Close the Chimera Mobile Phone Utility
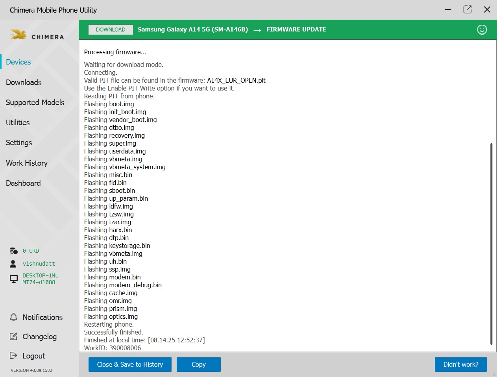This screenshot has height=377, width=497. (x=487, y=9)
